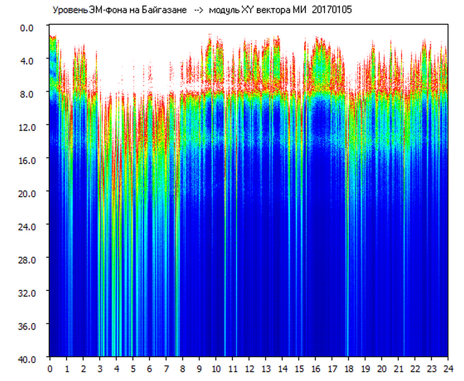Click the hour 12 tick label
Image resolution: width=464 pixels, height=381 pixels.
pyautogui.click(x=249, y=368)
